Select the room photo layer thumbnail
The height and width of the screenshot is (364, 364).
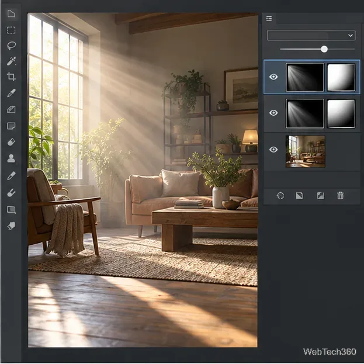(305, 151)
